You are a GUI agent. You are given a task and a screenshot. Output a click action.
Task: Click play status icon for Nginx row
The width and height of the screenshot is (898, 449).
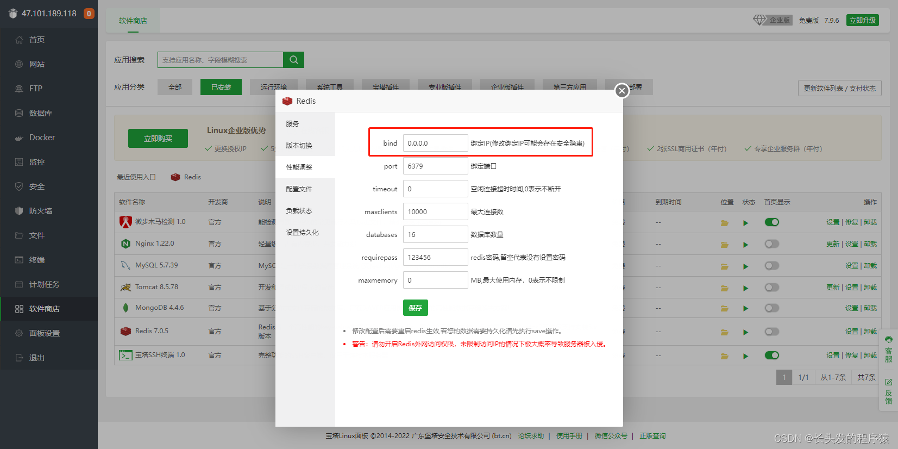(x=745, y=245)
